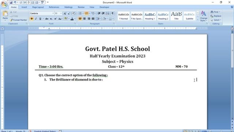Align text to the left

point(80,19)
